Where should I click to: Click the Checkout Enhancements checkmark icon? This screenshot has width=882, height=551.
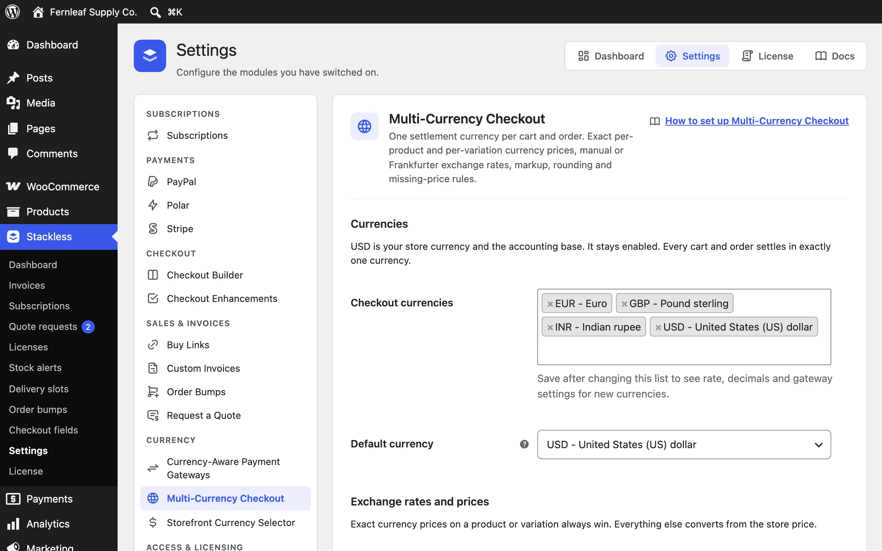click(153, 298)
